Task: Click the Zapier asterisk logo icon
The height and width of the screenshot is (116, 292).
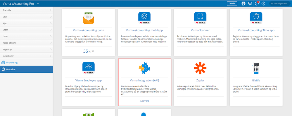Action: (x=200, y=68)
